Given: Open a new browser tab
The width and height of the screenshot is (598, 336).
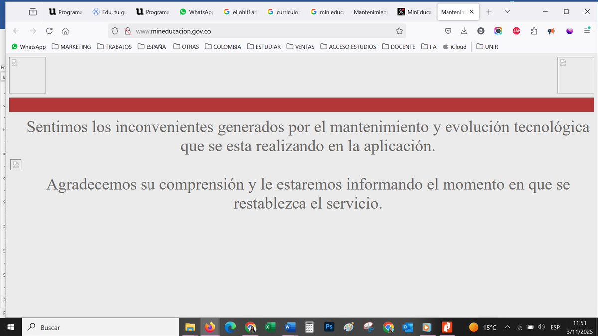Looking at the screenshot, I should tap(489, 12).
